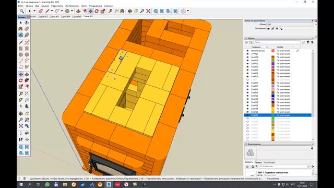Toggle visibility eye of the Level 19 tag
The image size is (334, 188).
pyautogui.click(x=247, y=61)
